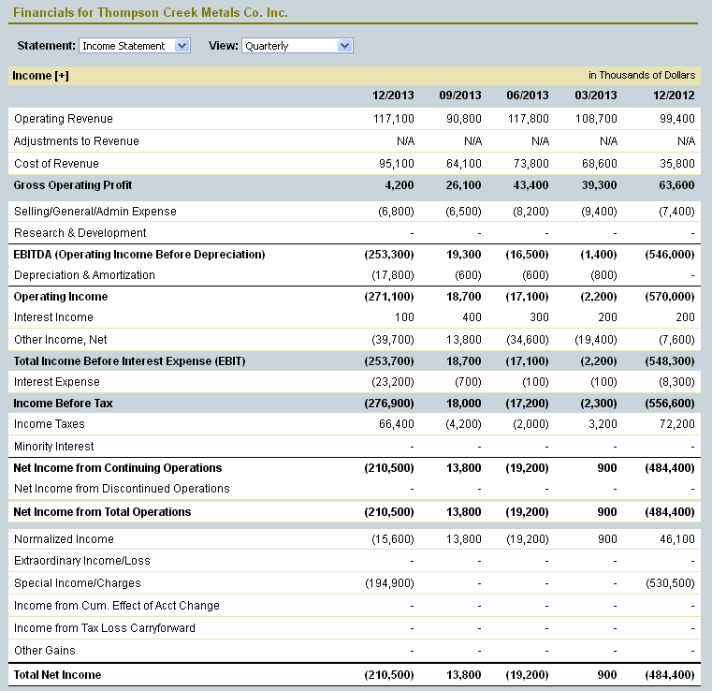Open the Statement dropdown showing Income Statement
The height and width of the screenshot is (691, 712).
click(135, 46)
